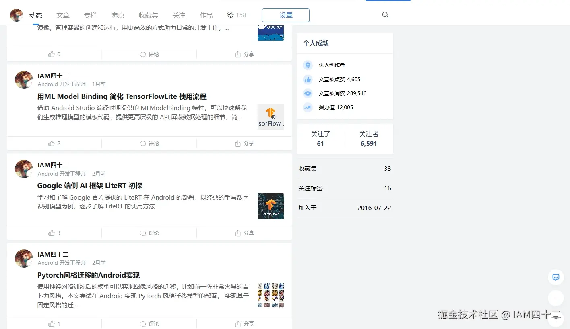Click author avatar on Pytorch风格迁移 post
This screenshot has width=570, height=329.
[24, 258]
